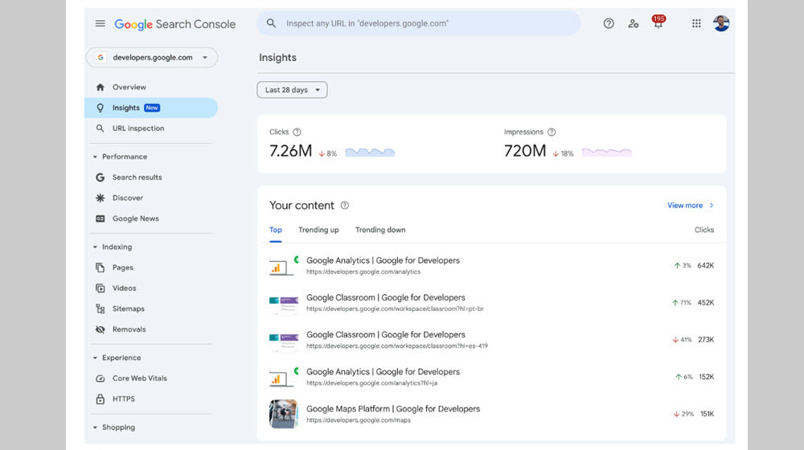Open the Last 28 days date dropdown
This screenshot has height=450, width=804.
click(x=293, y=90)
